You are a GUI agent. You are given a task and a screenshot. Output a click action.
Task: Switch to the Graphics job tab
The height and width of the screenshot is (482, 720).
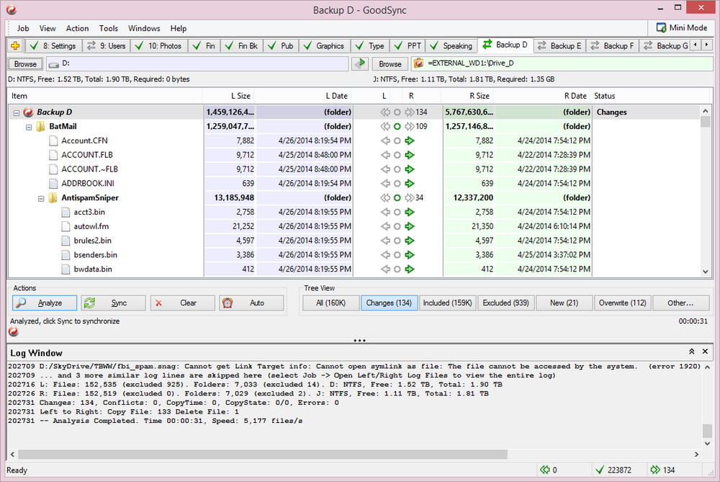[324, 46]
